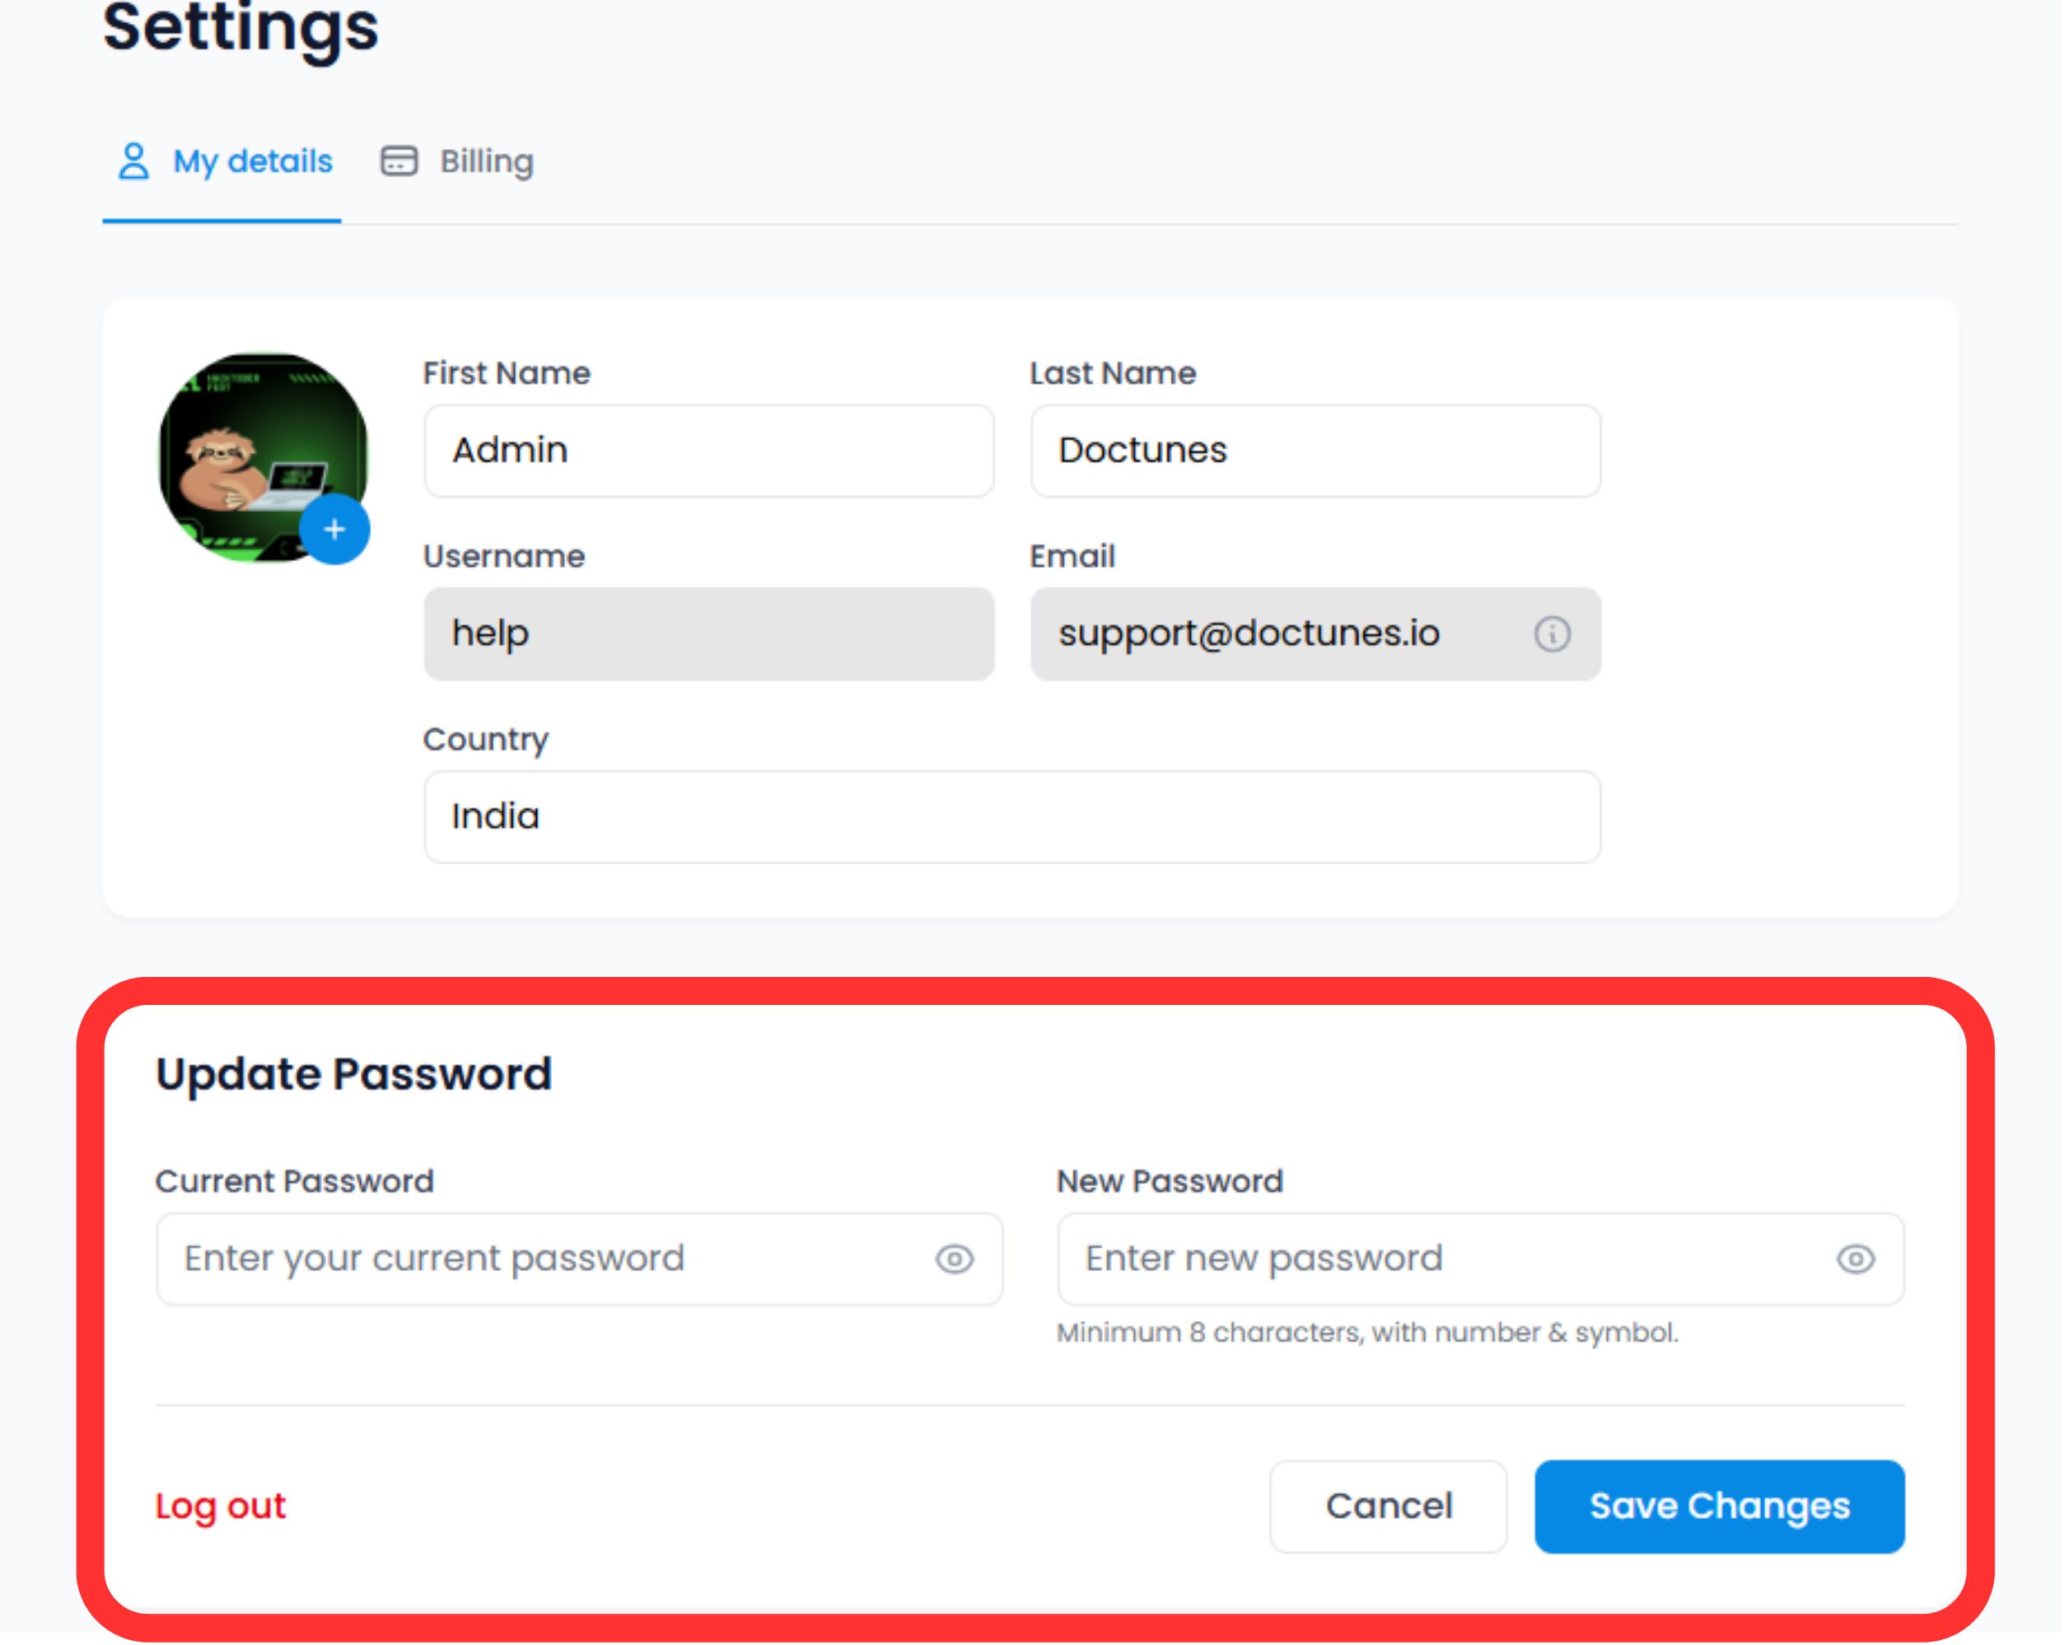Click Cancel to discard password changes

coord(1388,1506)
